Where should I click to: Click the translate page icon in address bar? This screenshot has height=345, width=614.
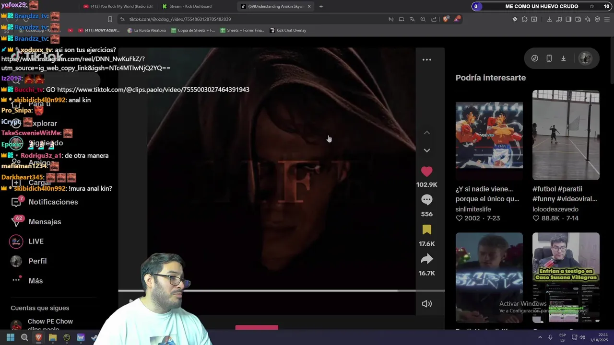pyautogui.click(x=412, y=19)
